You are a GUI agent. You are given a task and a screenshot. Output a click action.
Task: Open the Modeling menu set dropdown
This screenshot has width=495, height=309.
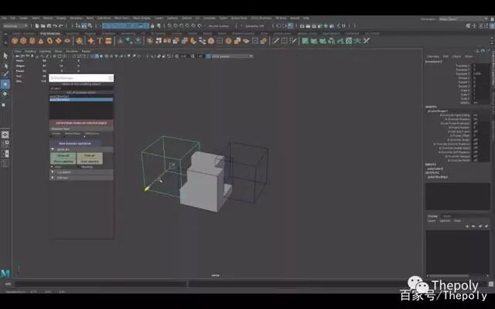click(15, 25)
